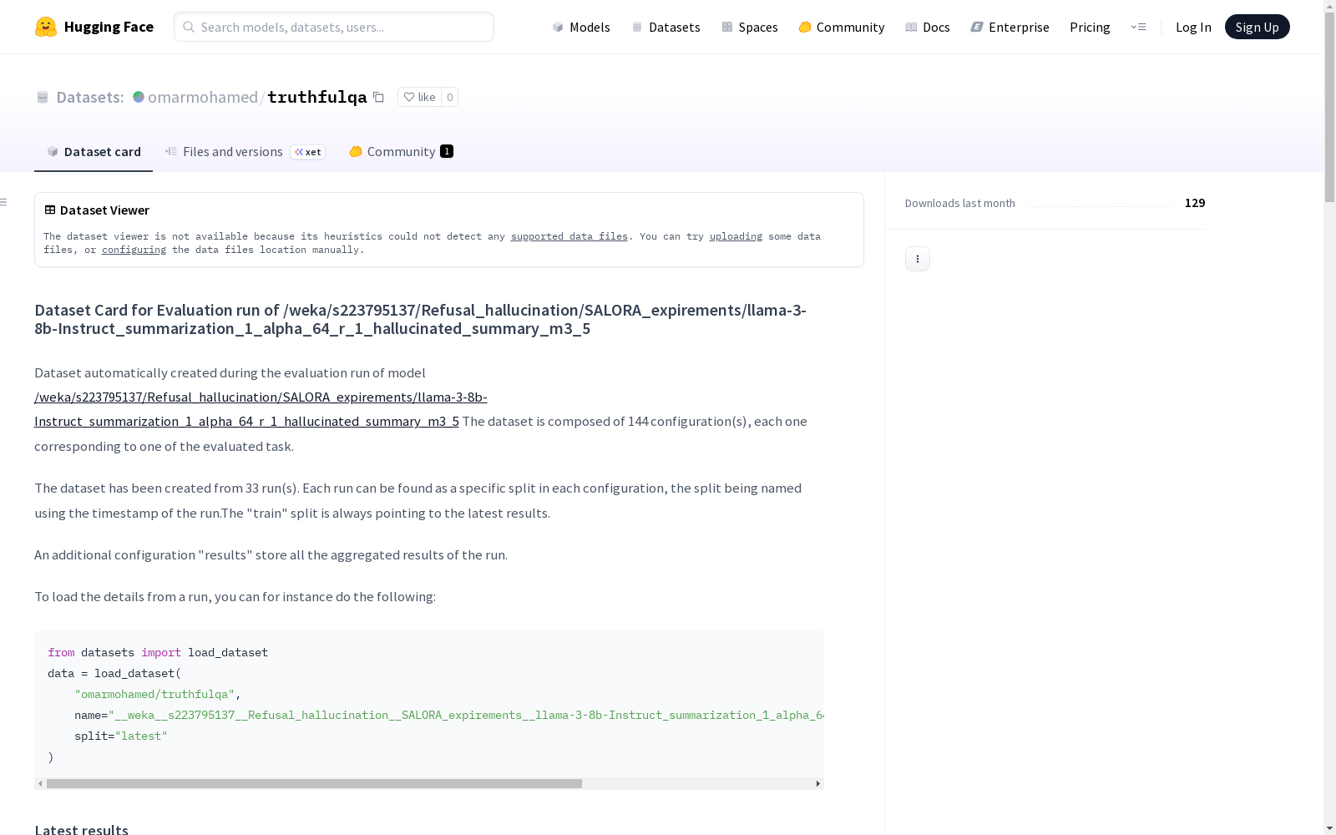The height and width of the screenshot is (835, 1336).
Task: Click the page vertical scrollbar thumb
Action: 1329,108
